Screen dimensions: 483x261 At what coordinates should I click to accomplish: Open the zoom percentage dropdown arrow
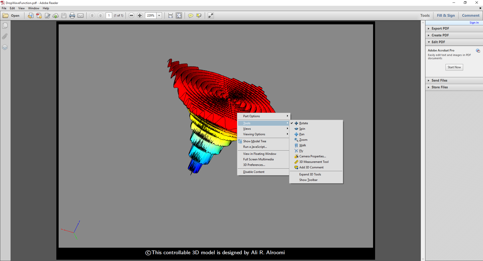159,16
